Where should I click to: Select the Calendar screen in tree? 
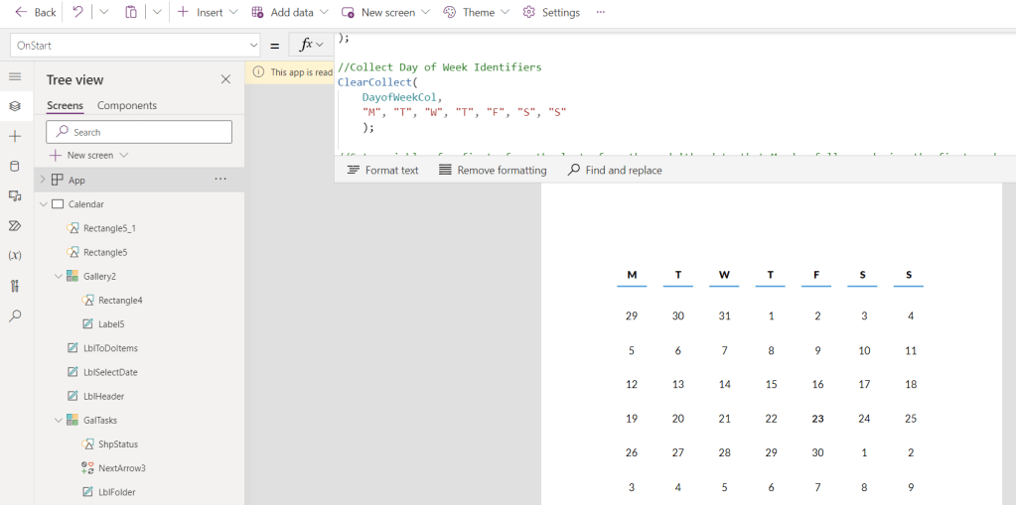(86, 204)
